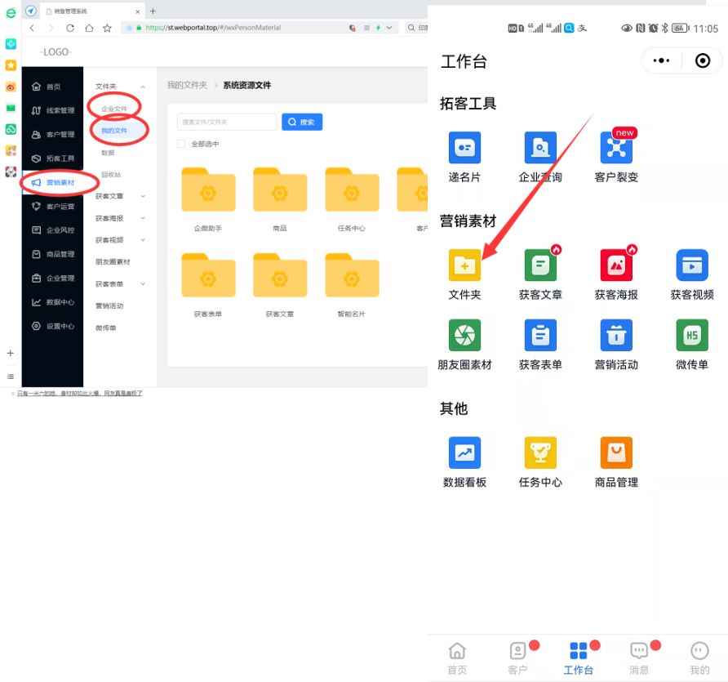
Task: Tap the 递名片 business card icon
Action: pyautogui.click(x=464, y=148)
